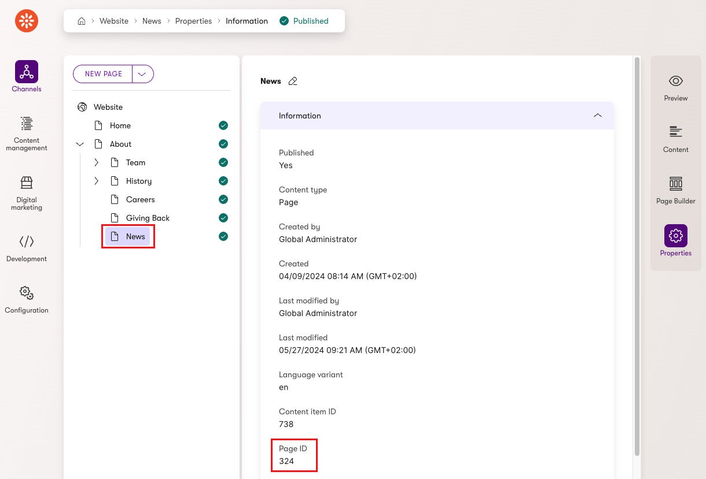
Task: Click the NEW PAGE button
Action: click(x=103, y=74)
